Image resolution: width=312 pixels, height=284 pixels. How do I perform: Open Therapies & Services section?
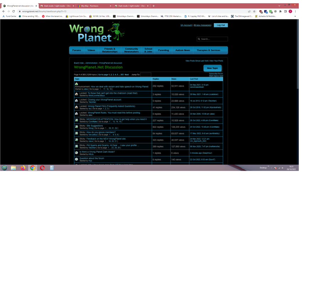click(208, 50)
